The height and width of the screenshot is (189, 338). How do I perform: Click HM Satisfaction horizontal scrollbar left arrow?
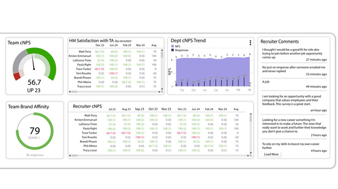point(70,92)
